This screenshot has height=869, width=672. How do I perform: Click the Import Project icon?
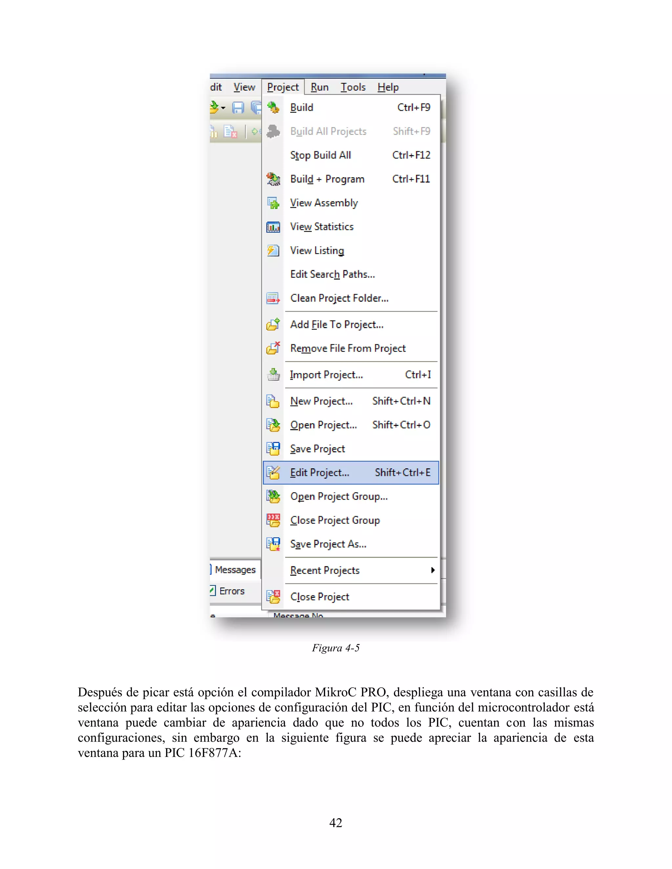click(x=273, y=374)
